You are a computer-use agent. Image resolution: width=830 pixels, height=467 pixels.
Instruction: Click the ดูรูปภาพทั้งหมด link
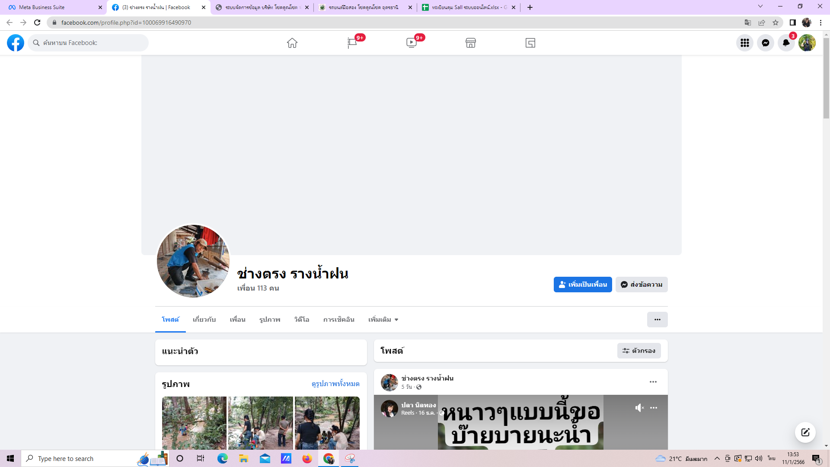[335, 384]
